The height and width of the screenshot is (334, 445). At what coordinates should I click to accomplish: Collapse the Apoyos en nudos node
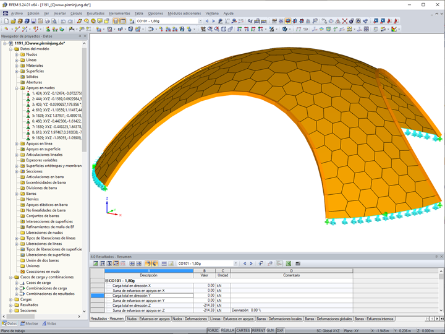click(17, 88)
